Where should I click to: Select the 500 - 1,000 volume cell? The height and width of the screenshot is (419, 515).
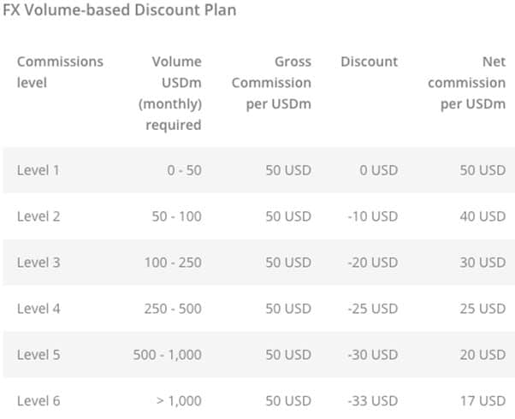(x=168, y=355)
